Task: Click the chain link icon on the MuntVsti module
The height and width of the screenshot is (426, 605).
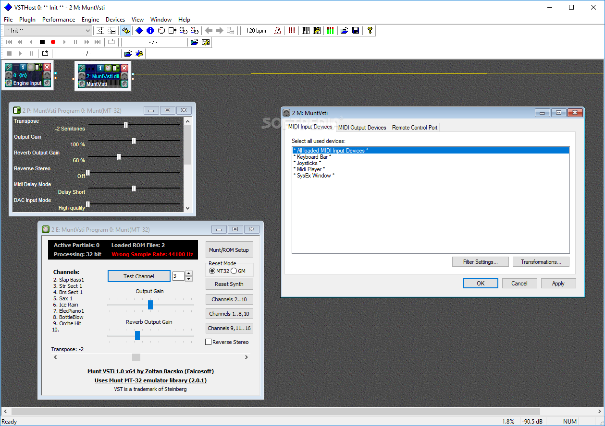Action: tap(82, 68)
